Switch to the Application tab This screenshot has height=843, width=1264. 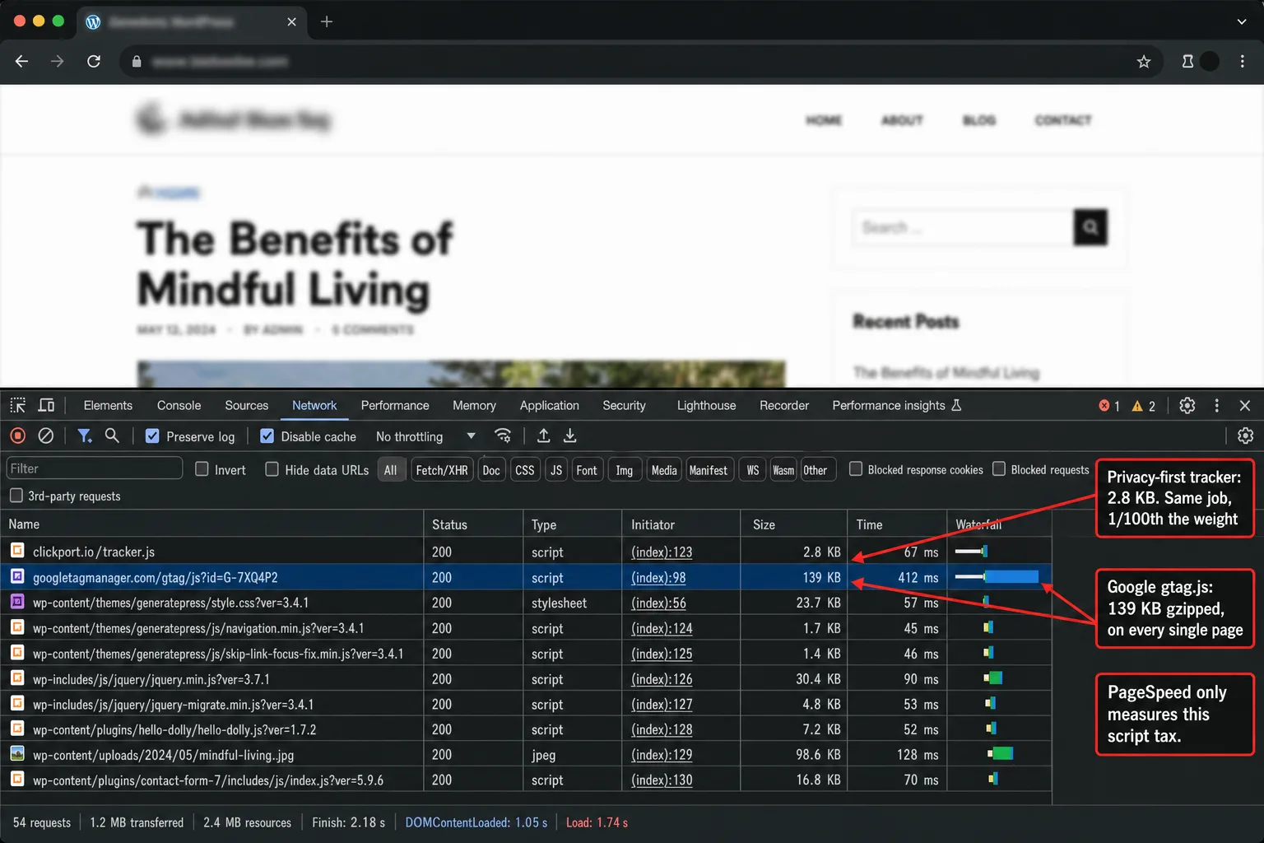pos(550,406)
